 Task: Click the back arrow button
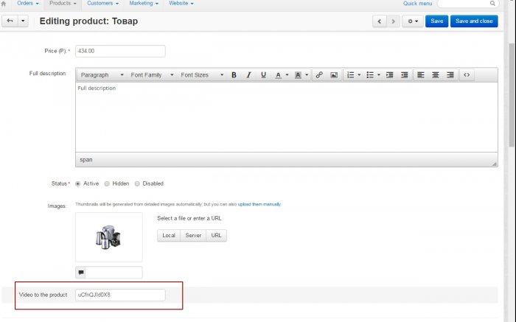coord(10,21)
